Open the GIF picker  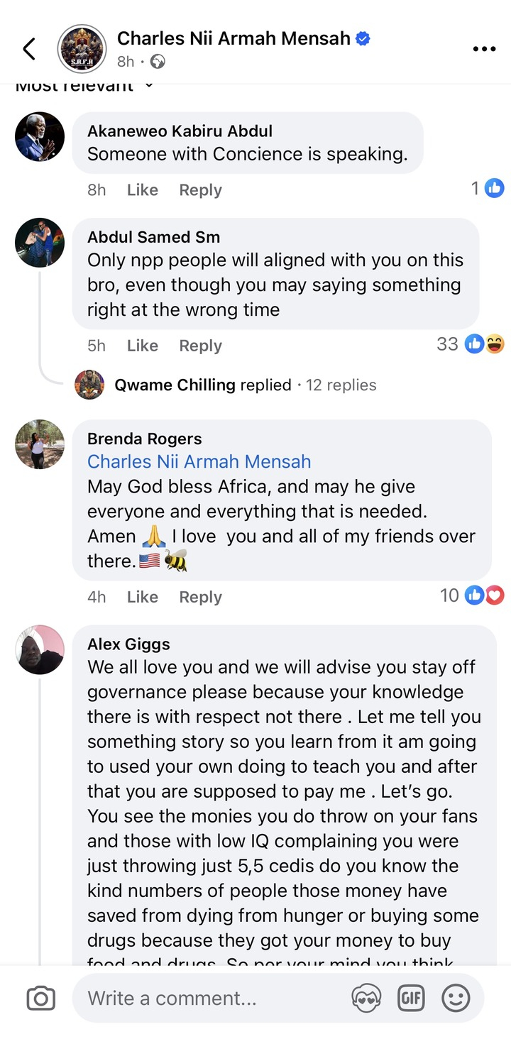tap(411, 999)
